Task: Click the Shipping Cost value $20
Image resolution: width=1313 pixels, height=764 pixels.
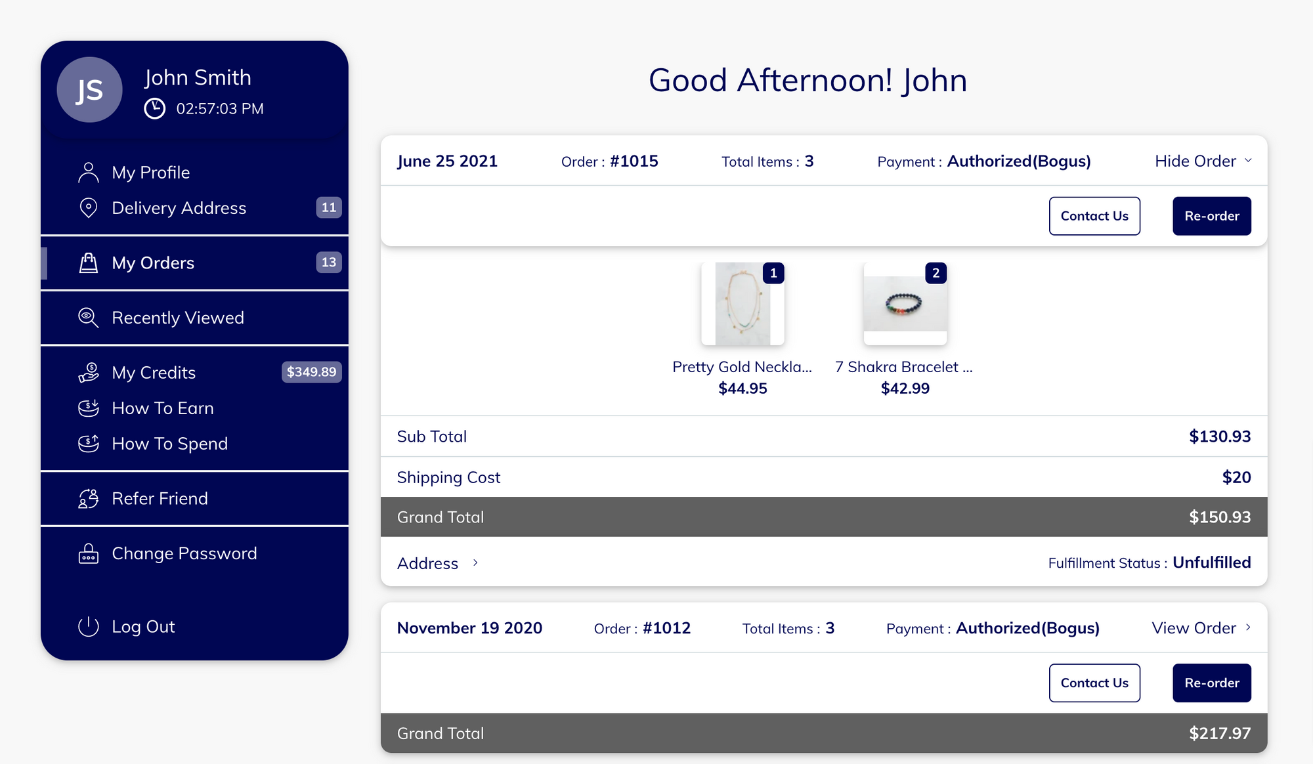Action: tap(1236, 477)
